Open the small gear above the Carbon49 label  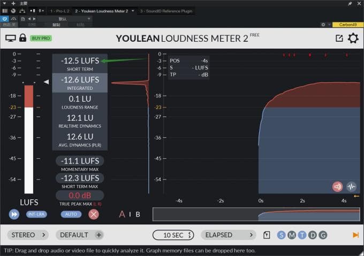pos(323,25)
